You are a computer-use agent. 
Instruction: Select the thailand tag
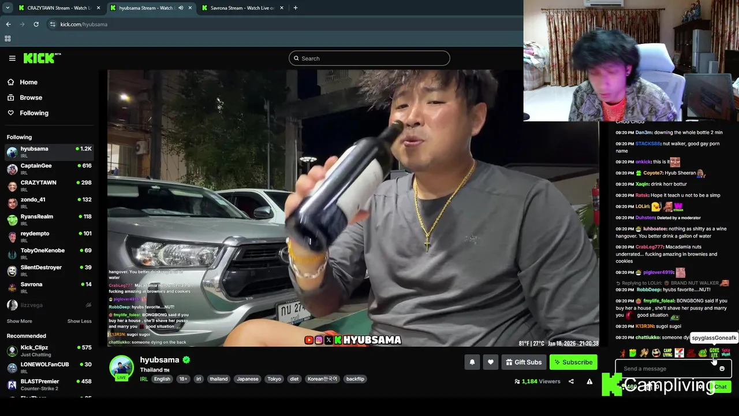(x=219, y=379)
